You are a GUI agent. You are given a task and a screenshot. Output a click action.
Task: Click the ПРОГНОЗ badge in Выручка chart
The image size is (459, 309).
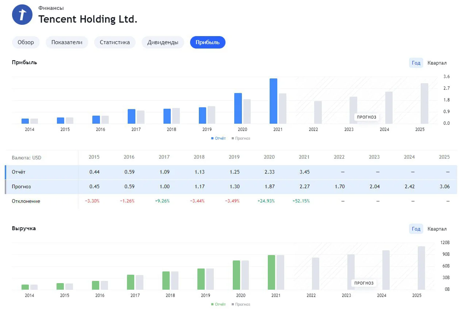coord(364,283)
